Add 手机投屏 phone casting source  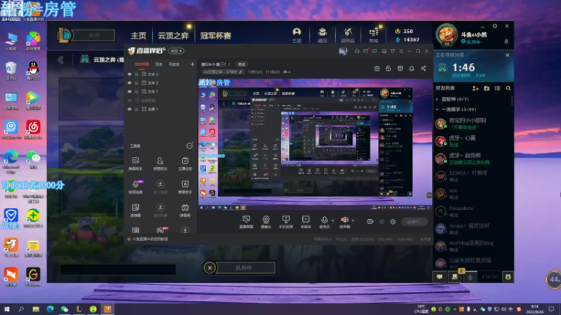click(x=286, y=222)
